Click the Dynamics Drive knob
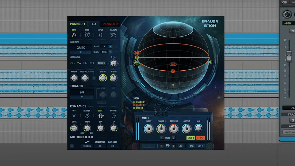 [x=74, y=128]
